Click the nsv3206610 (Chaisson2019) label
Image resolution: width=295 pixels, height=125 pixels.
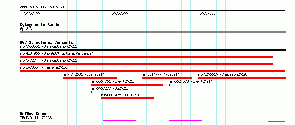coord(223,74)
